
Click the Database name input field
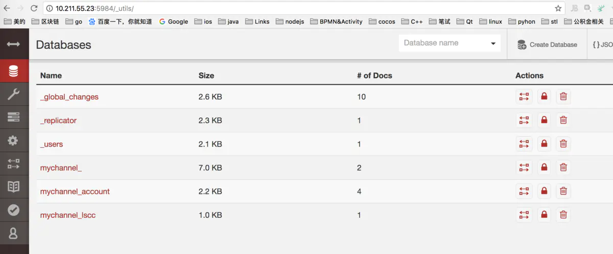click(x=443, y=43)
